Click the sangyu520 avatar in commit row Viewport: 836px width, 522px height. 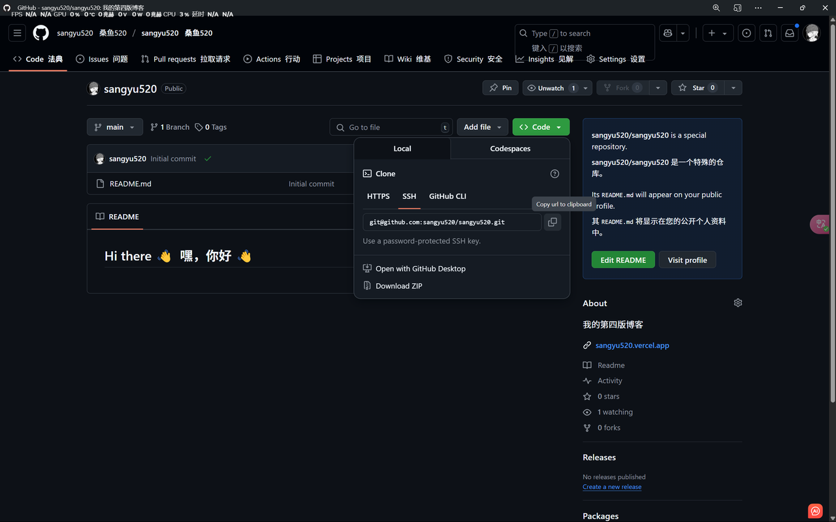coord(100,159)
